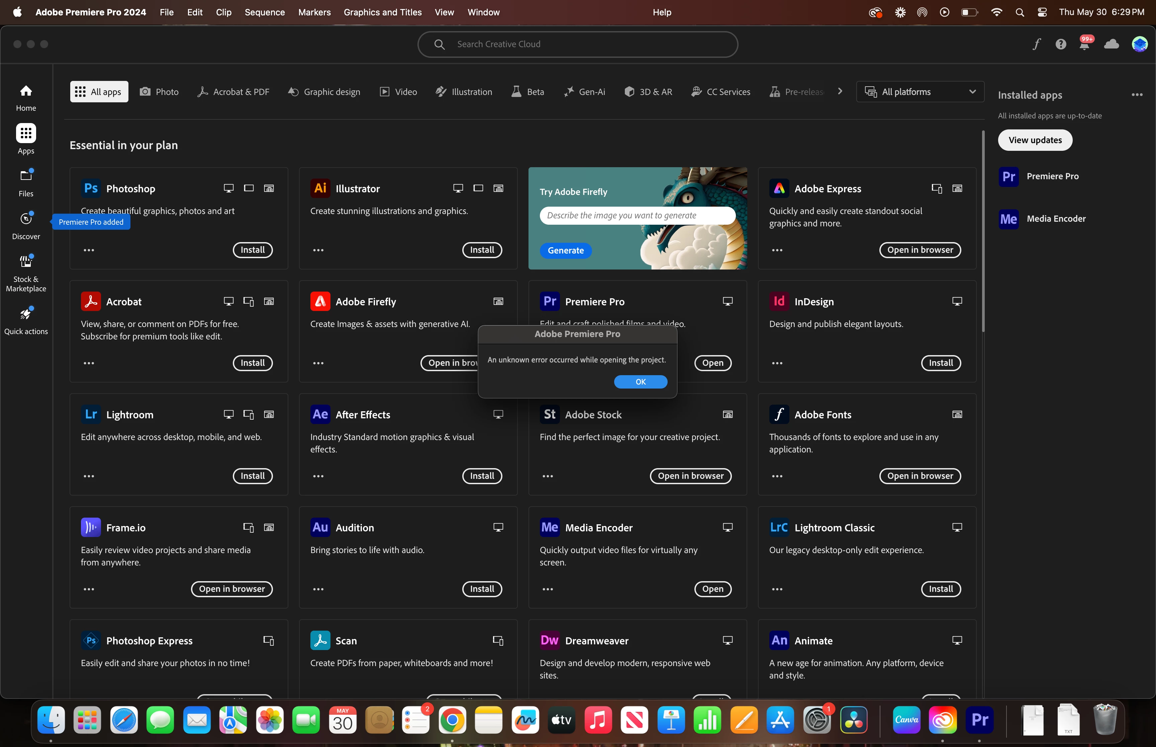Viewport: 1156px width, 747px height.
Task: Open Photoshop card more options ellipsis
Action: pos(89,250)
